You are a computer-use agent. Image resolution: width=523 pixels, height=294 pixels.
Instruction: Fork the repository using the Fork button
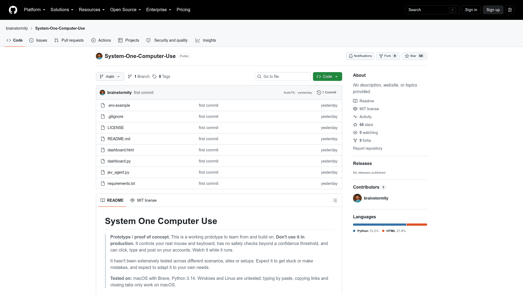(388, 56)
